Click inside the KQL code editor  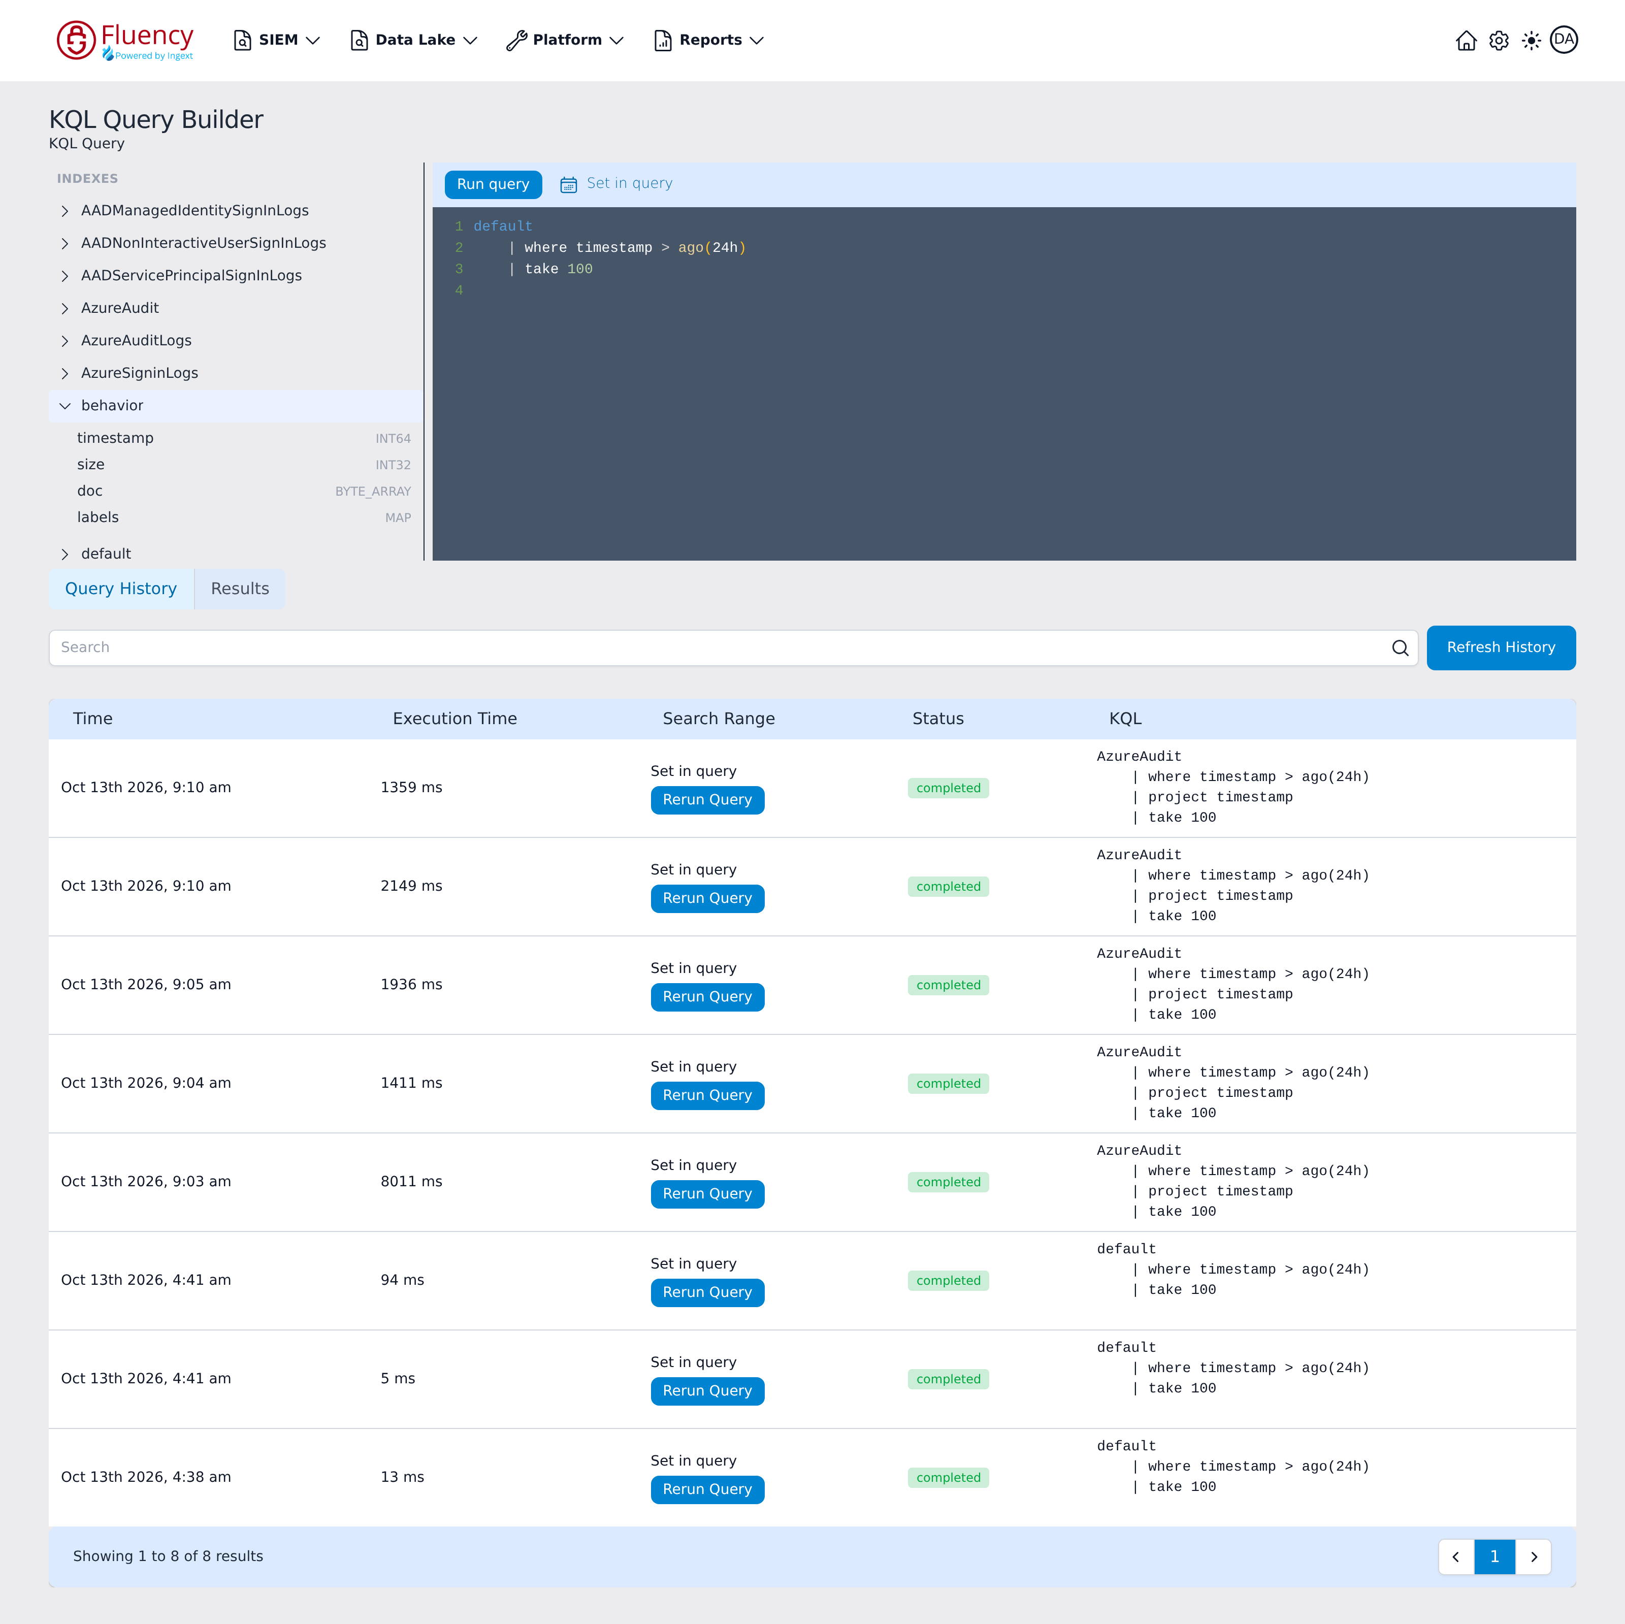(x=1003, y=383)
